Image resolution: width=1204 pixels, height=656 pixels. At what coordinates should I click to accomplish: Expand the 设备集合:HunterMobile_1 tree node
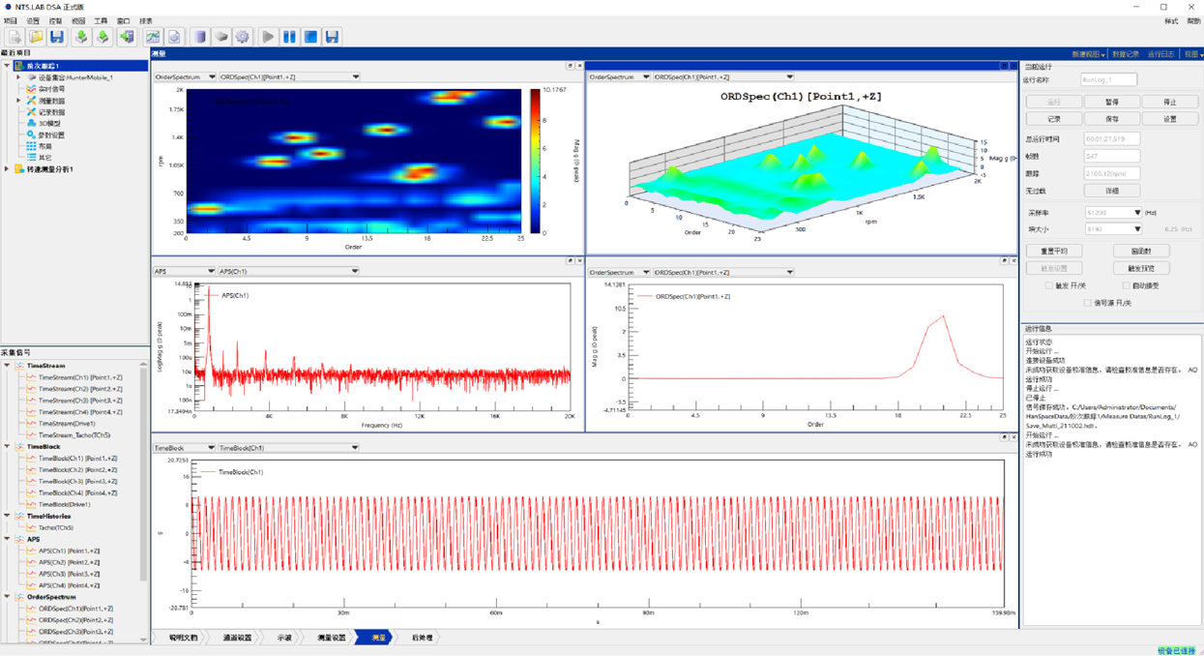[x=18, y=77]
